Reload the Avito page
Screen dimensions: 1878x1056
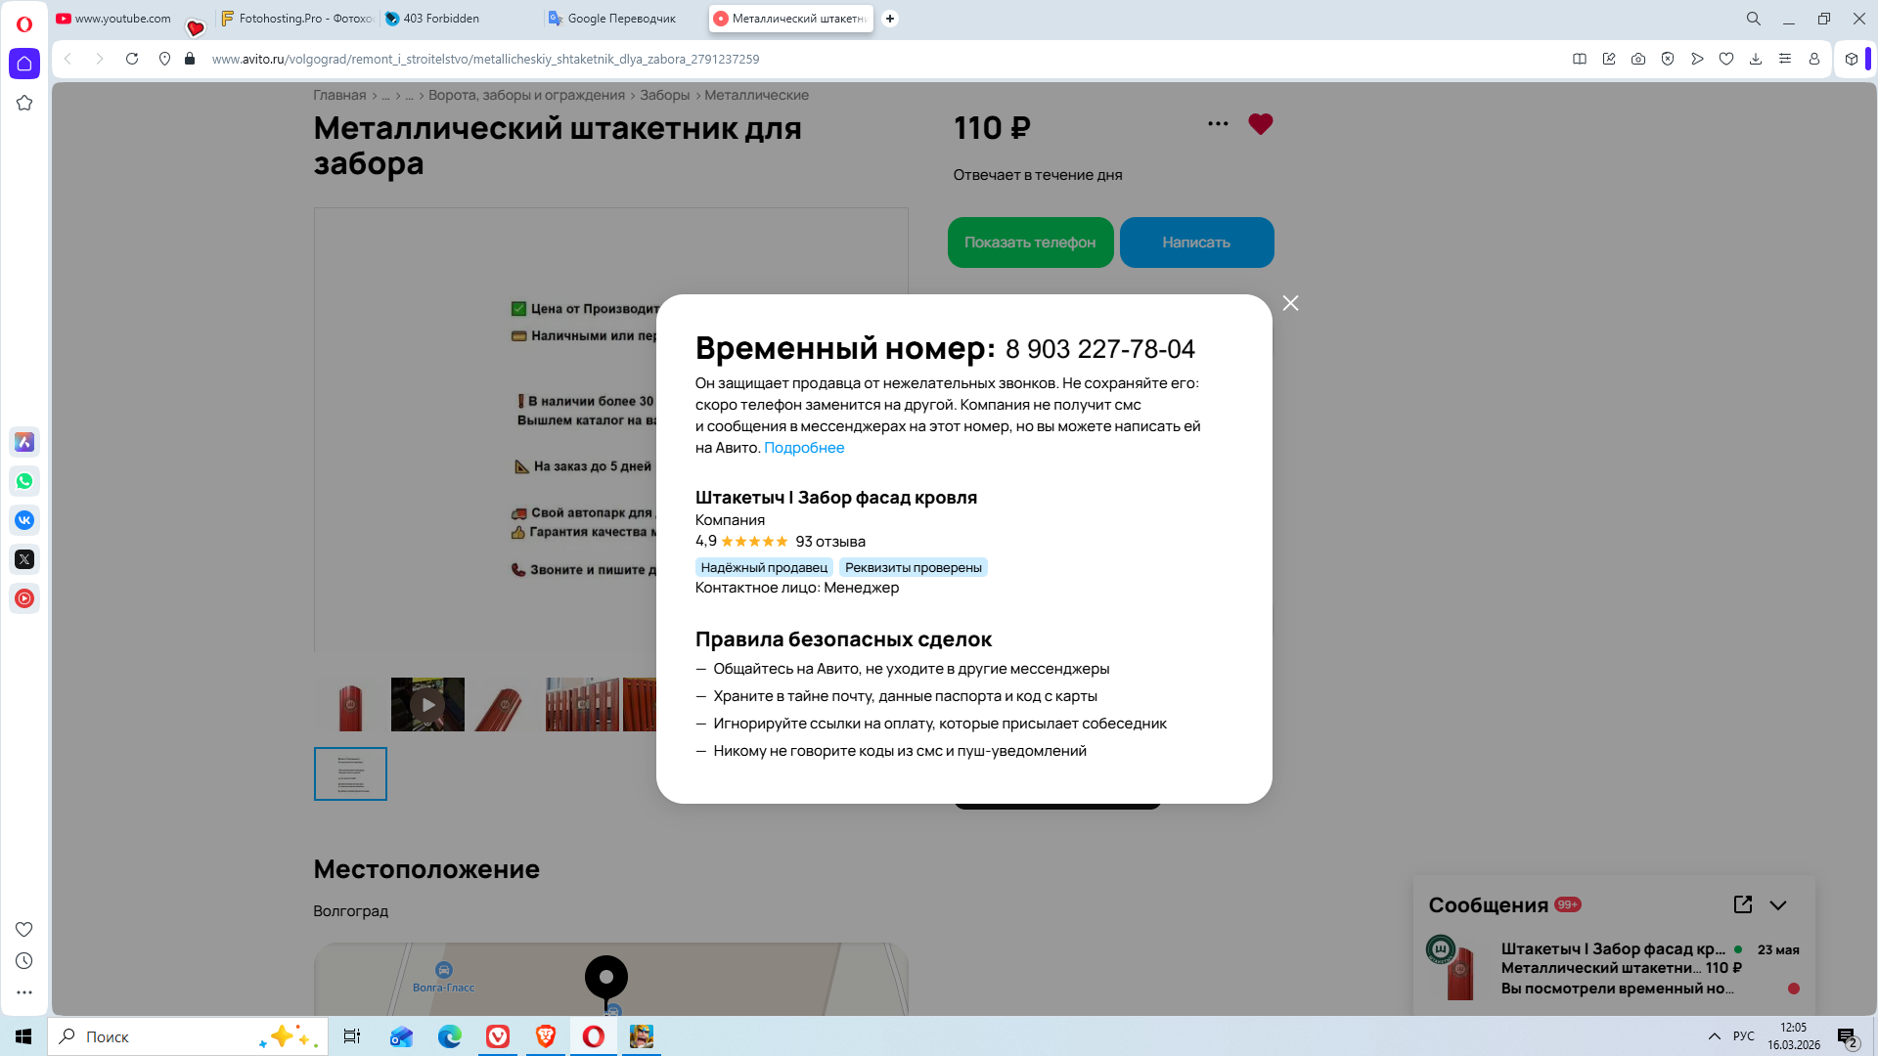[132, 59]
